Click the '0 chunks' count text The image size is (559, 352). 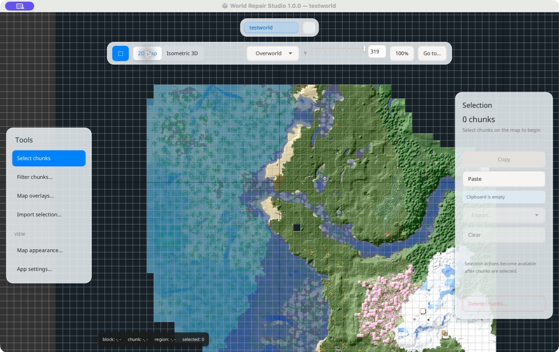[x=479, y=119]
